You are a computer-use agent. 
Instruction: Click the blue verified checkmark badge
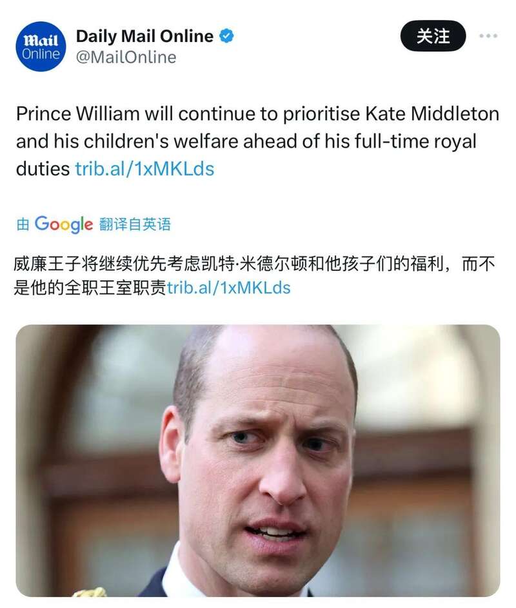click(x=226, y=35)
